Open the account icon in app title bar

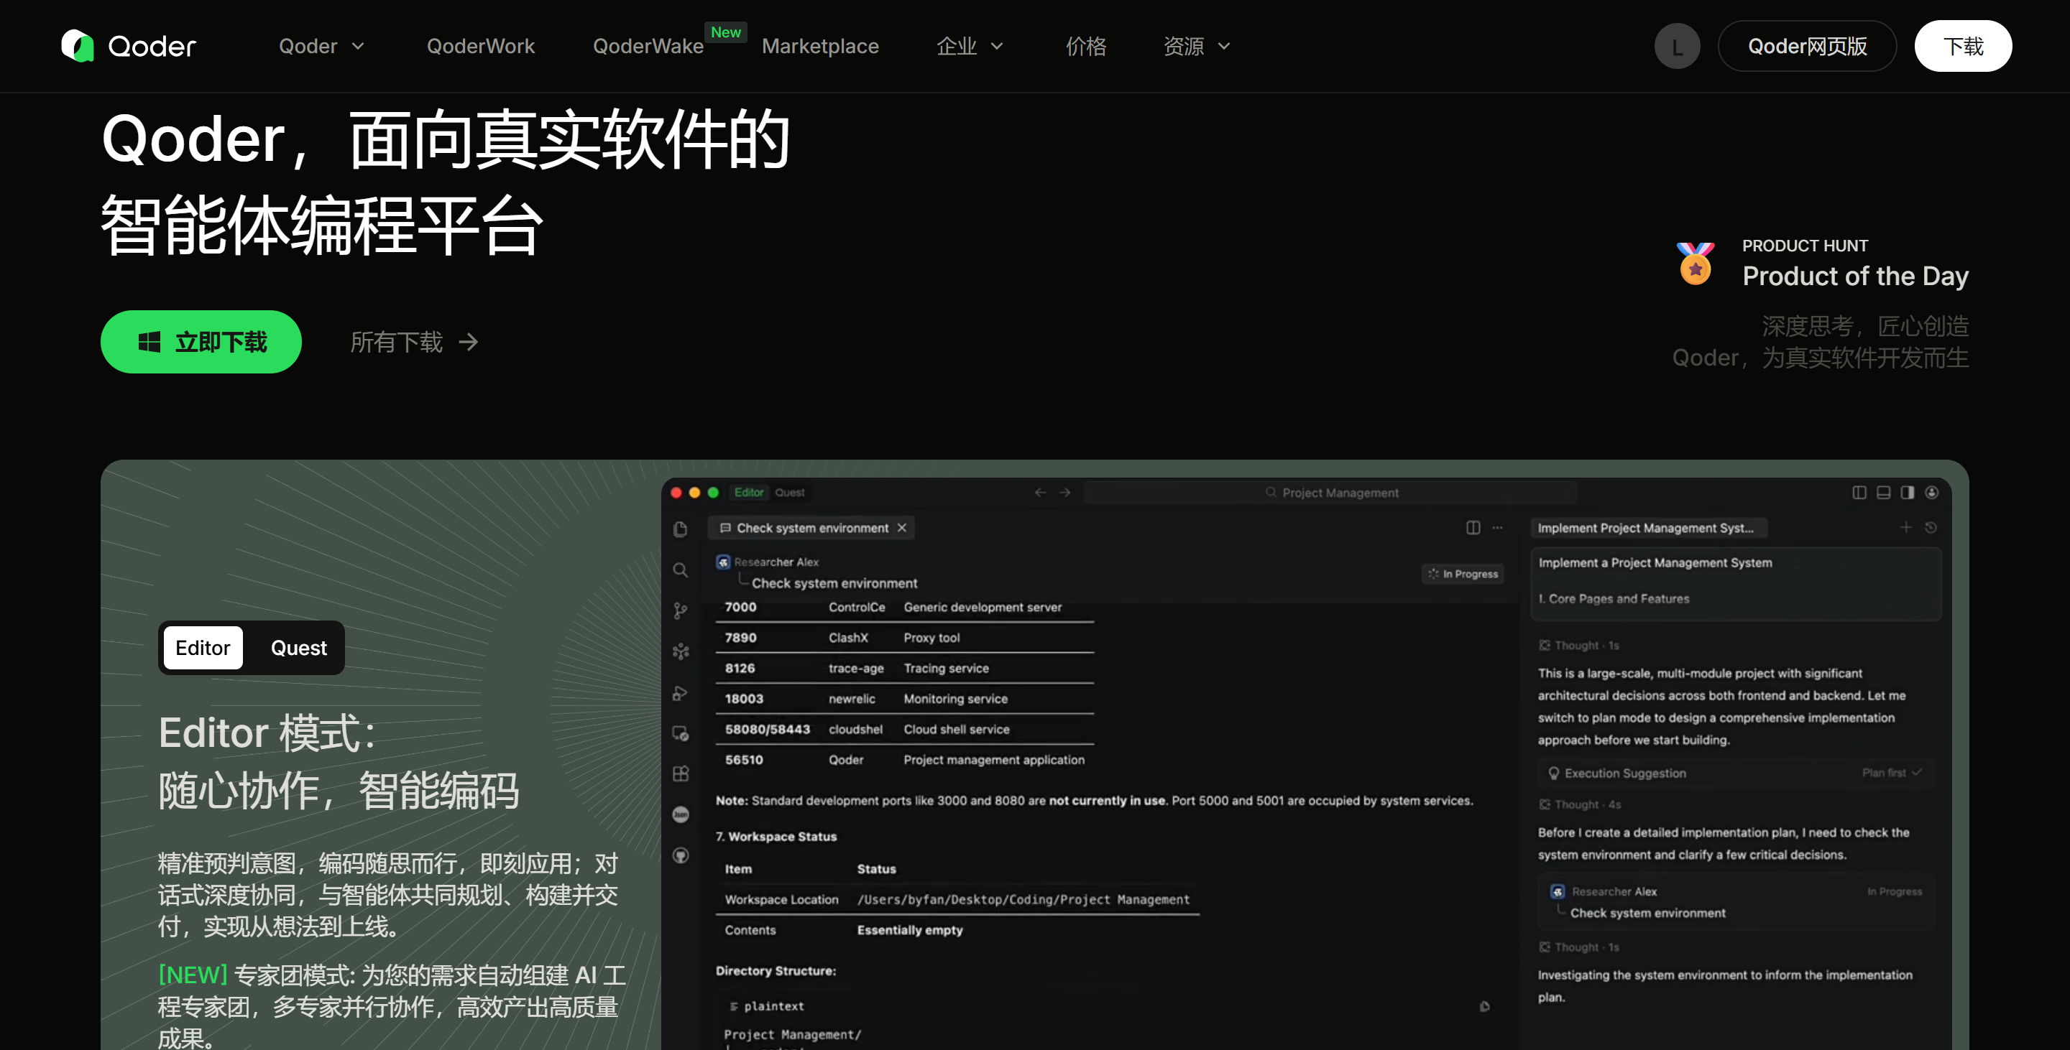coord(1932,493)
